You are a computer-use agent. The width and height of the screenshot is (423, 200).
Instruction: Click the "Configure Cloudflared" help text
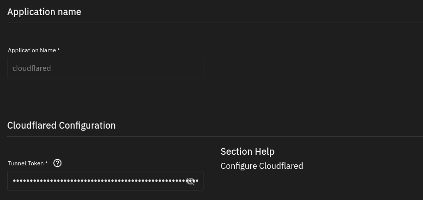click(262, 166)
